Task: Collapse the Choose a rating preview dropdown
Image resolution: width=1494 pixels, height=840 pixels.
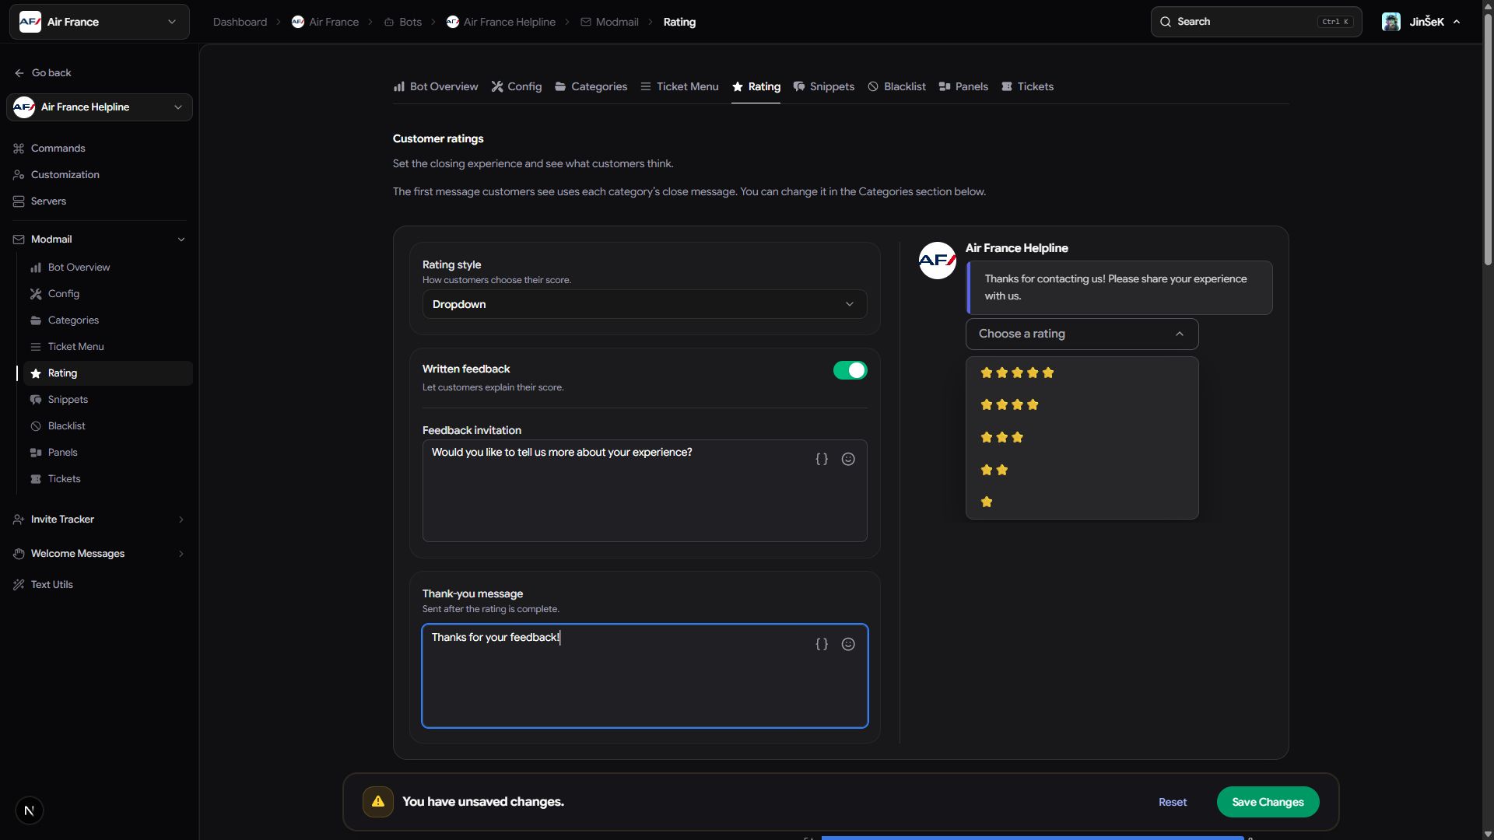Action: 1082,334
